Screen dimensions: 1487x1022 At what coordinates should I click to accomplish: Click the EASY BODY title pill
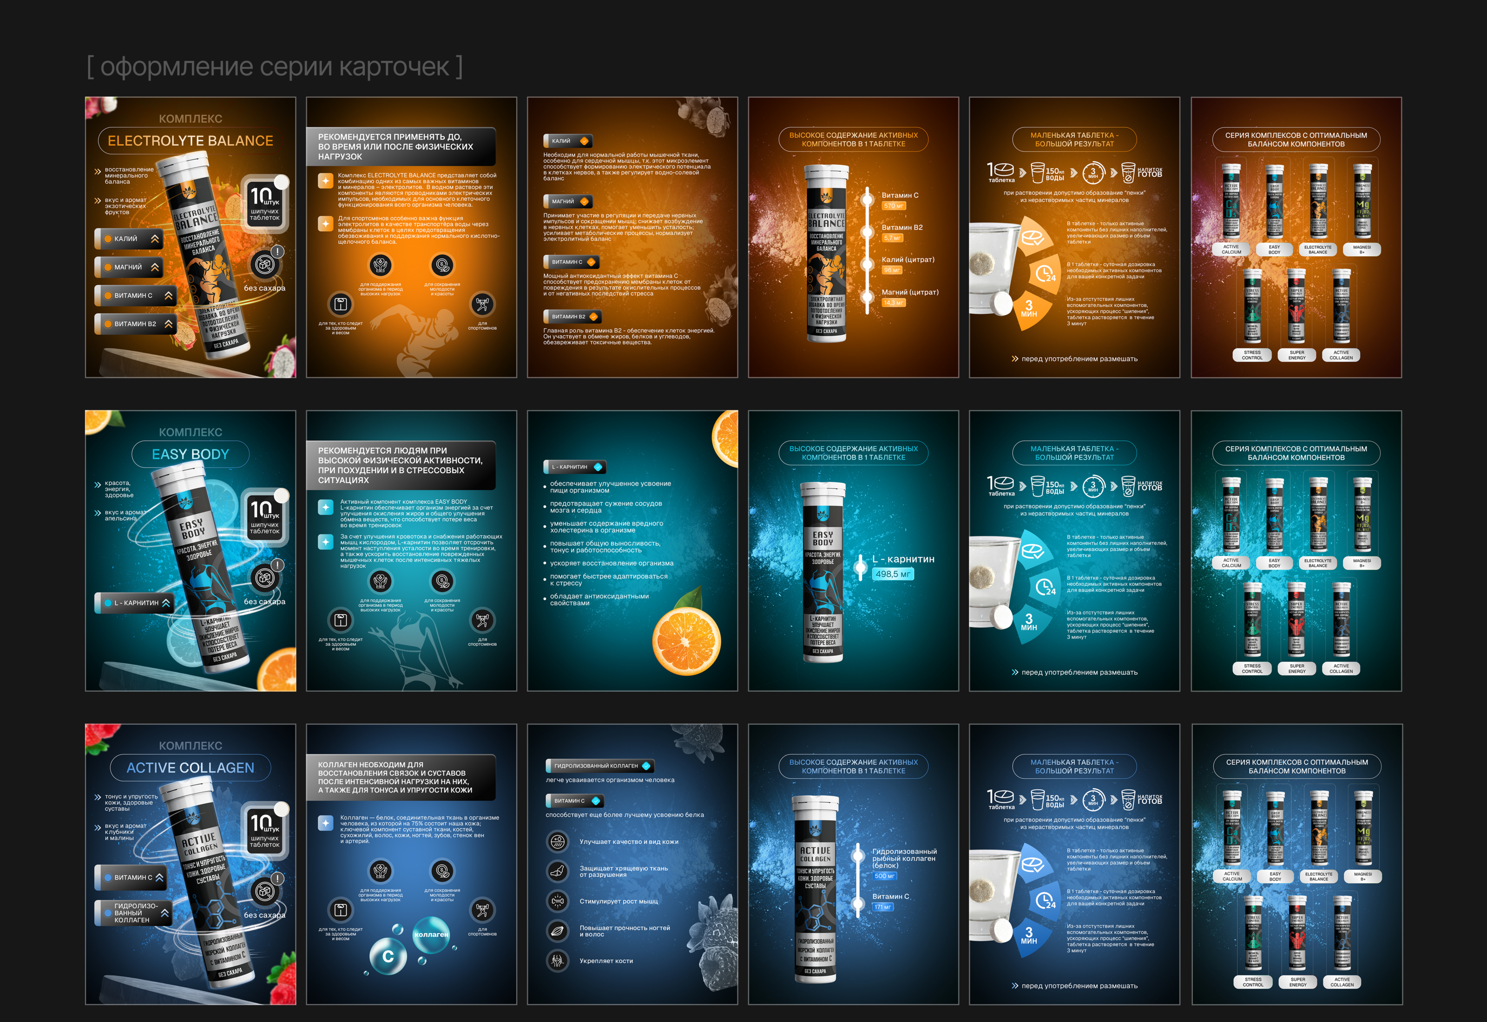[190, 454]
